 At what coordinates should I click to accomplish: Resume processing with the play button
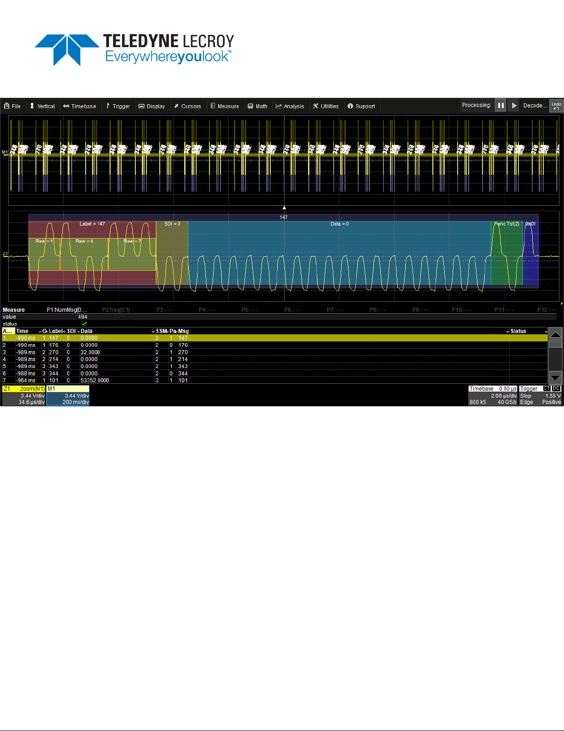(x=514, y=105)
